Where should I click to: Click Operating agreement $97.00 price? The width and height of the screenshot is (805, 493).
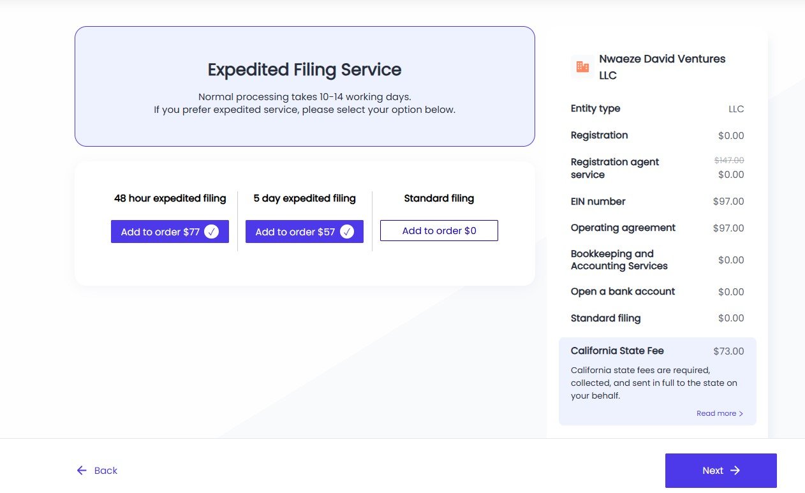pyautogui.click(x=728, y=228)
